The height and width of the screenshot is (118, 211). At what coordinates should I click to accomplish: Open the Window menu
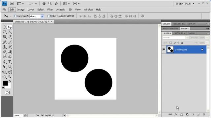[x=88, y=10]
